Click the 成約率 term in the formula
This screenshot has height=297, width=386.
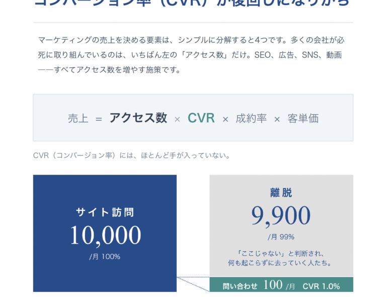coord(251,118)
